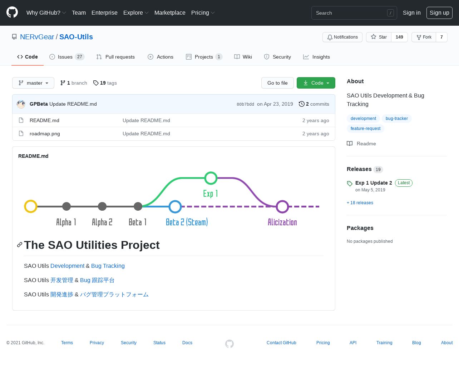Focus the Search input field
This screenshot has width=459, height=366.
pyautogui.click(x=354, y=13)
